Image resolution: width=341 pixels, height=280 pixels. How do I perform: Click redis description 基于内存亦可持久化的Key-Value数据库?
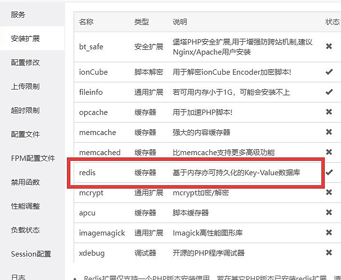(x=236, y=172)
